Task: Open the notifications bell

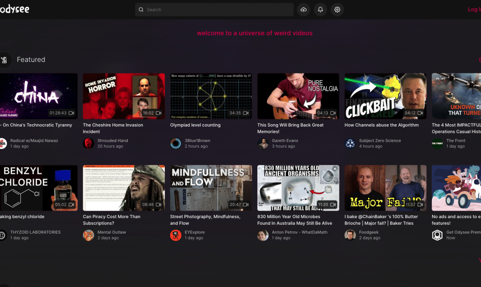Action: point(320,9)
